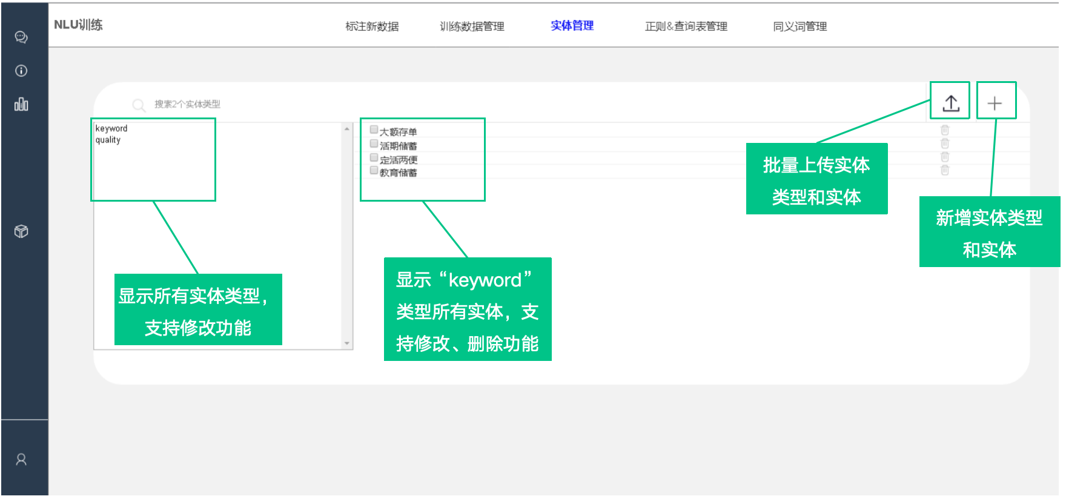Click the 大额存单 entity name
Image resolution: width=1066 pixels, height=499 pixels.
point(398,132)
